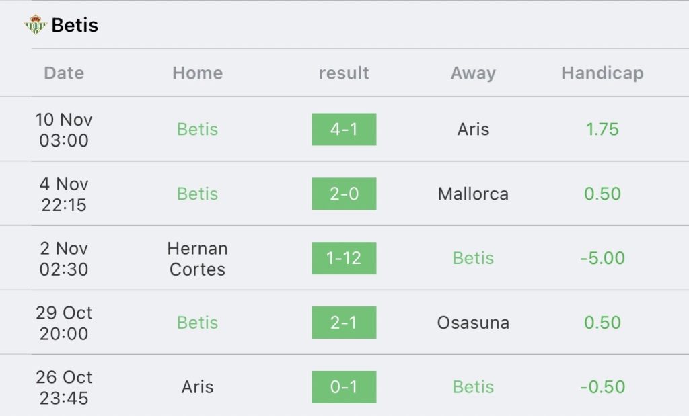The height and width of the screenshot is (416, 689).
Task: Open the Betis team title
Action: tap(75, 25)
